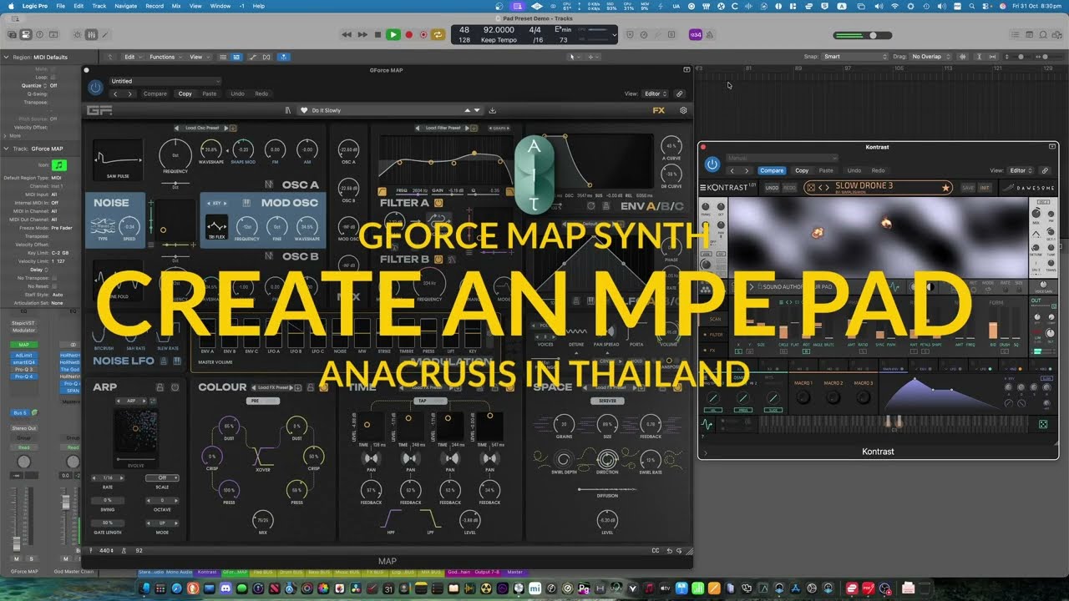Image resolution: width=1069 pixels, height=601 pixels.
Task: Click the green track icon in inspector
Action: [59, 165]
